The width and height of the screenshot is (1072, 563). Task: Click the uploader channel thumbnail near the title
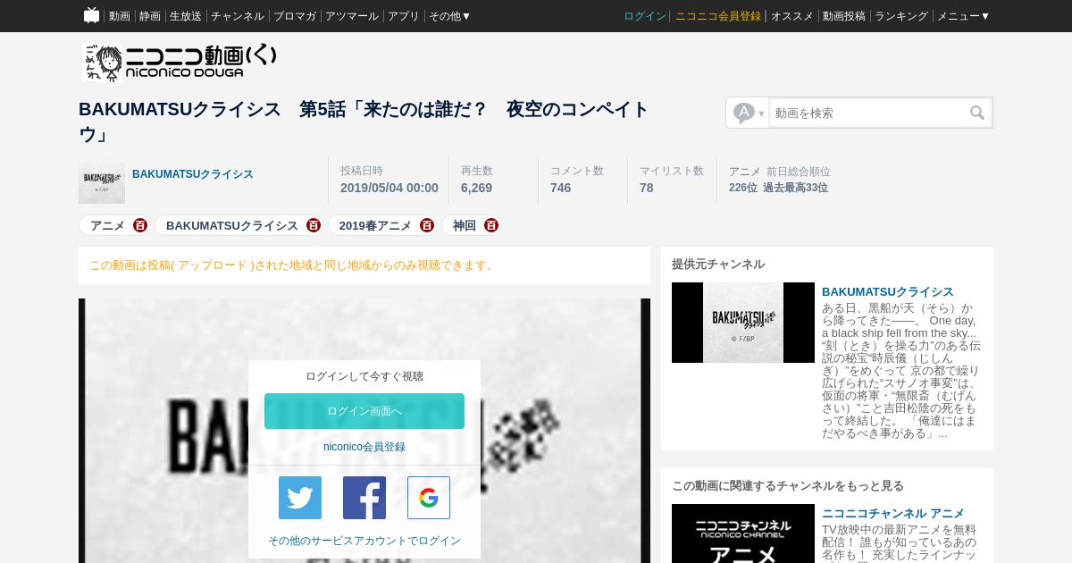(102, 181)
